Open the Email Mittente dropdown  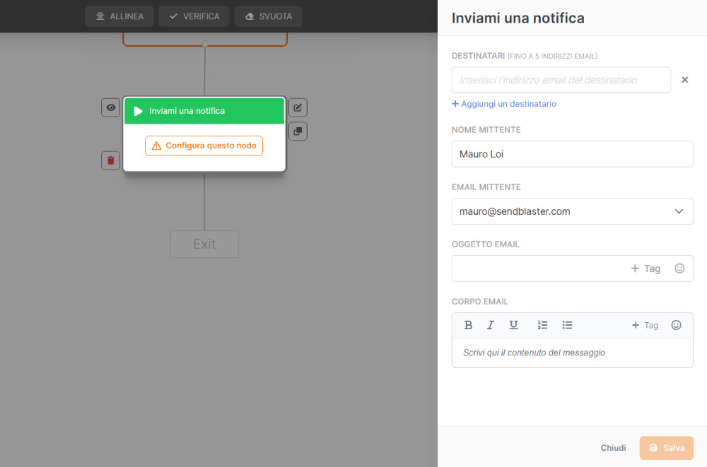(573, 211)
